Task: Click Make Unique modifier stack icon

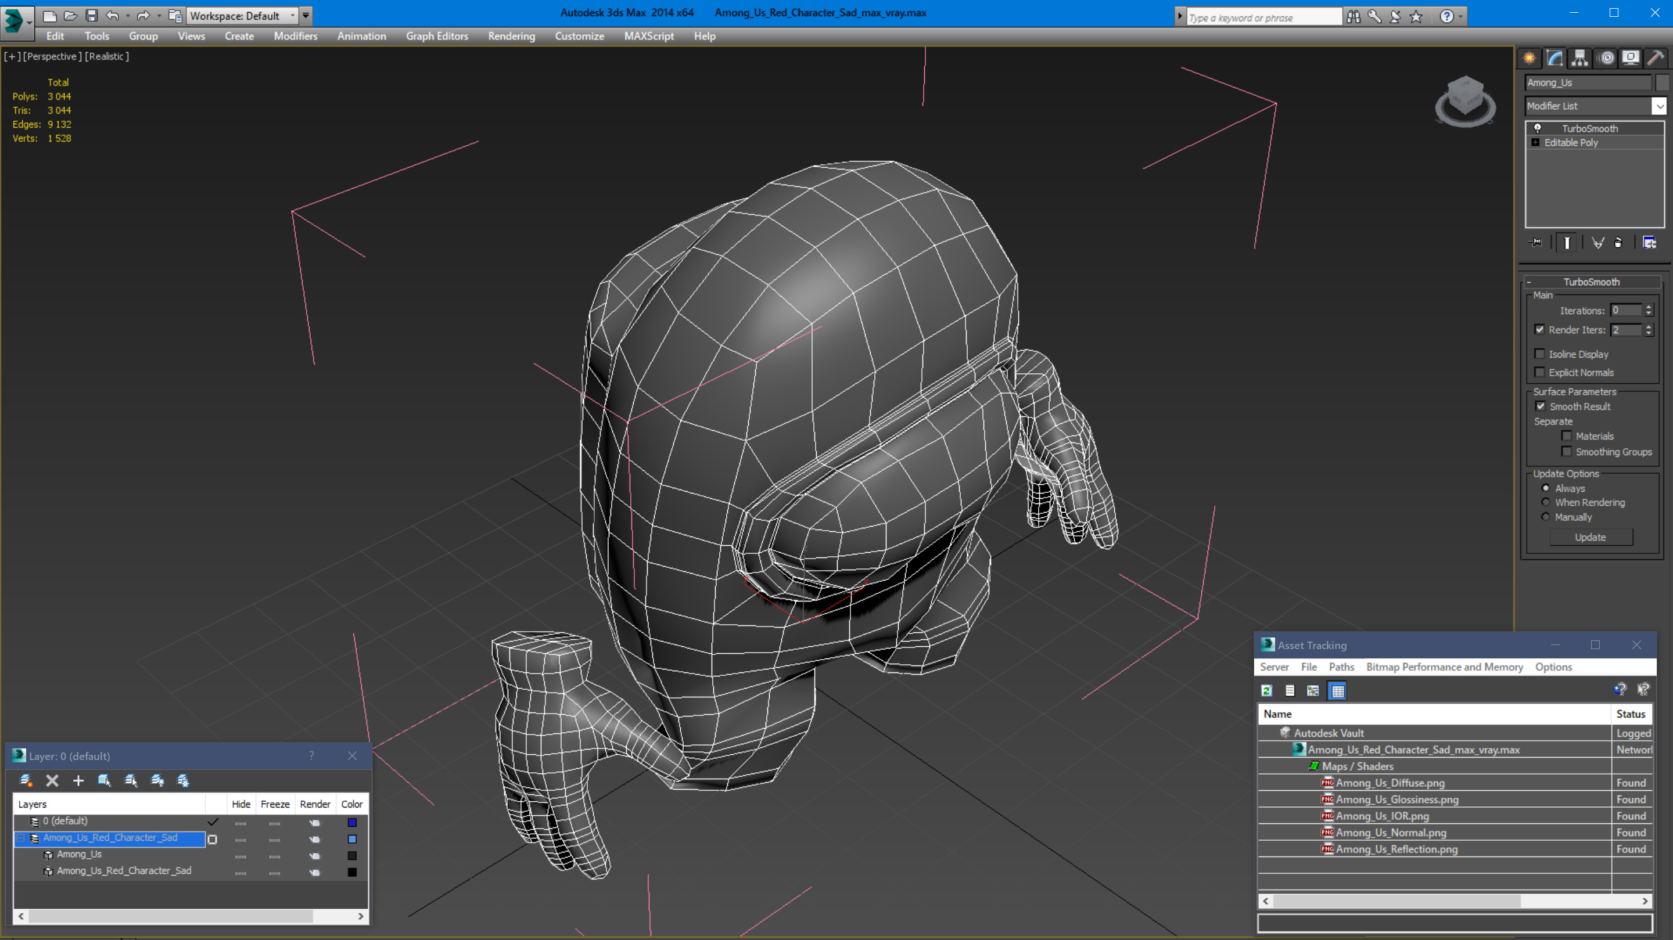Action: (1597, 243)
